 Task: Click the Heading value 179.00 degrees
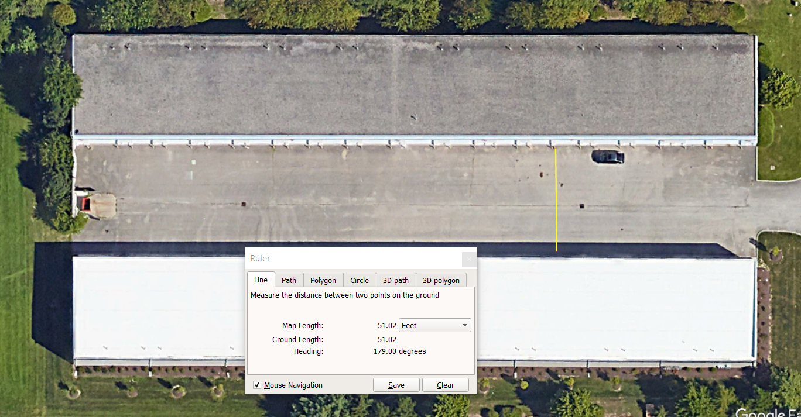399,351
